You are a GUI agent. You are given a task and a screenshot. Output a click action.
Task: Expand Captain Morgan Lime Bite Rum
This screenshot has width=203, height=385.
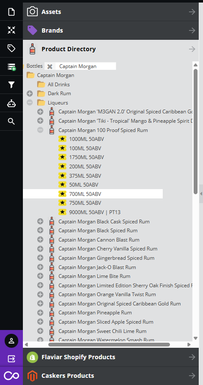pyautogui.click(x=40, y=276)
